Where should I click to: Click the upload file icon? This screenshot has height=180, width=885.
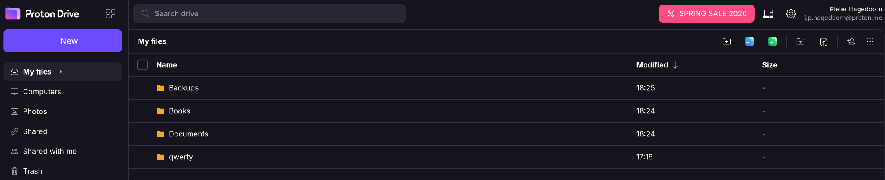click(x=824, y=41)
